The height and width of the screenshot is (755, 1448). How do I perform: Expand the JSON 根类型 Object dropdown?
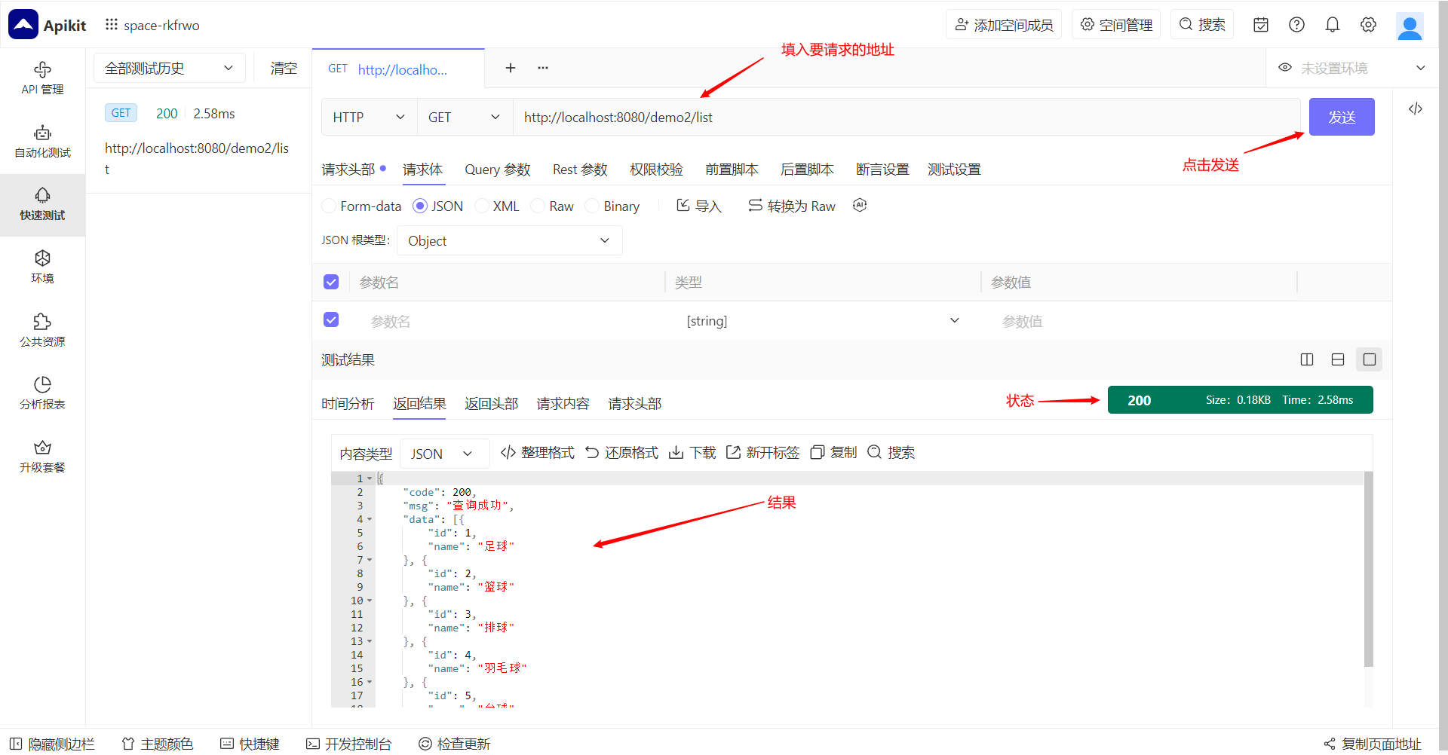pos(509,241)
